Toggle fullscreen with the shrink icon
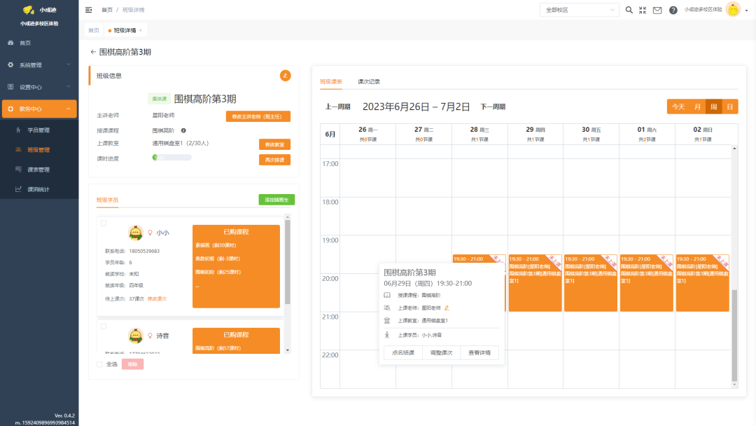The width and height of the screenshot is (756, 426). [643, 10]
